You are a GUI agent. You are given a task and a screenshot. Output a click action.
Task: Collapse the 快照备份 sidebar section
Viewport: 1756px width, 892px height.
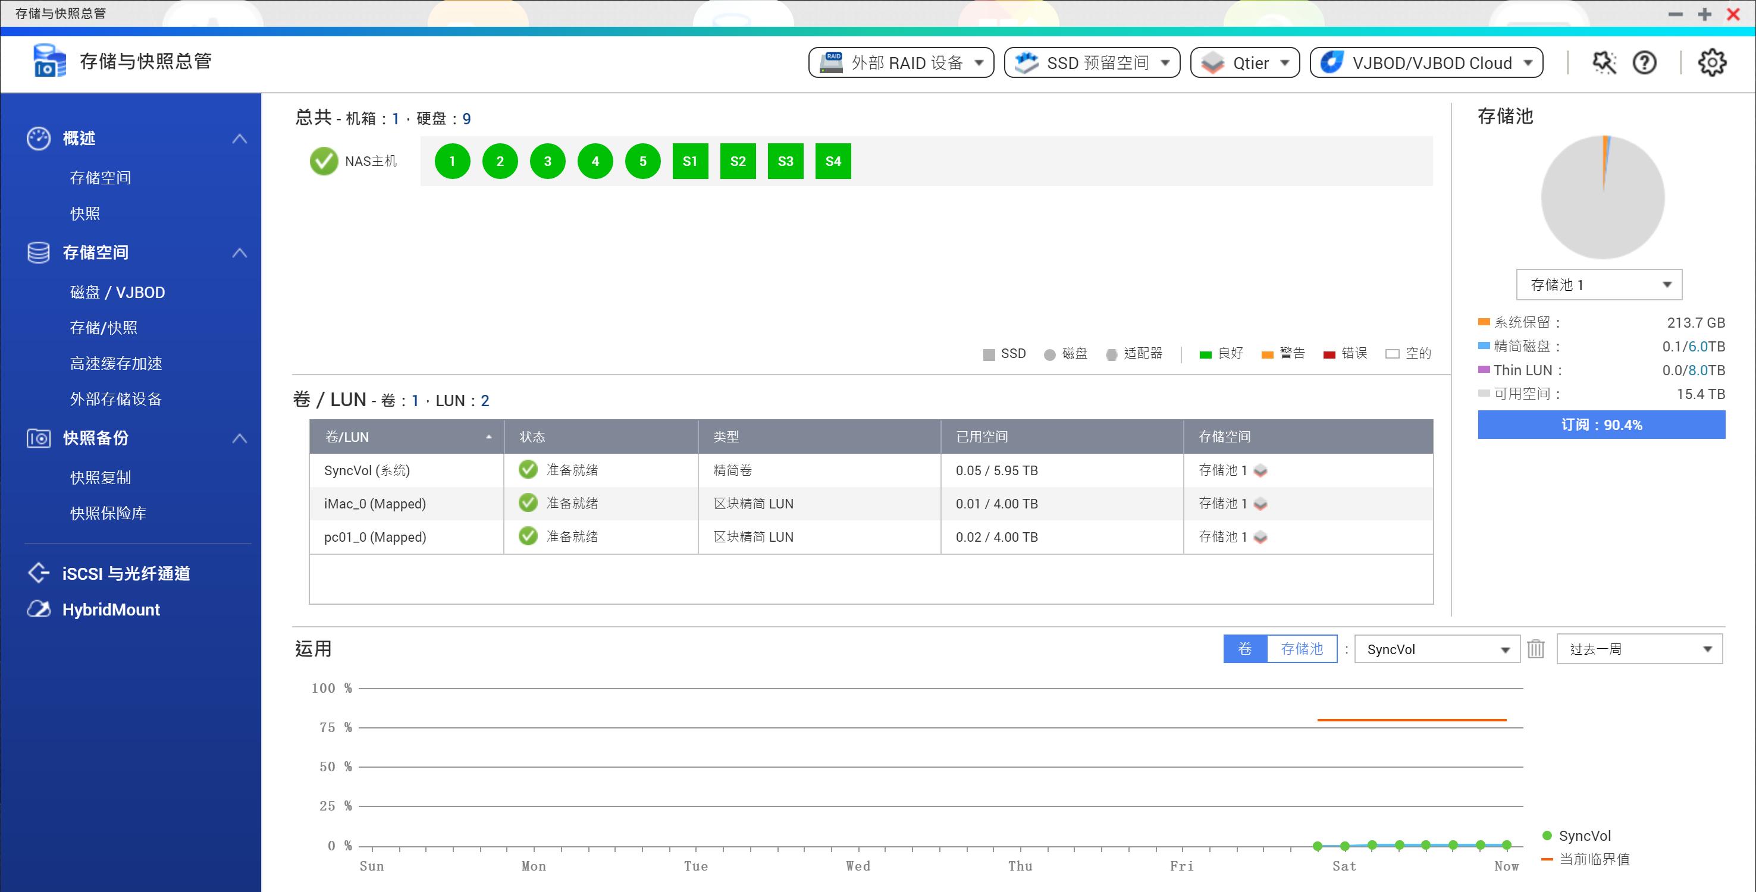pyautogui.click(x=240, y=438)
